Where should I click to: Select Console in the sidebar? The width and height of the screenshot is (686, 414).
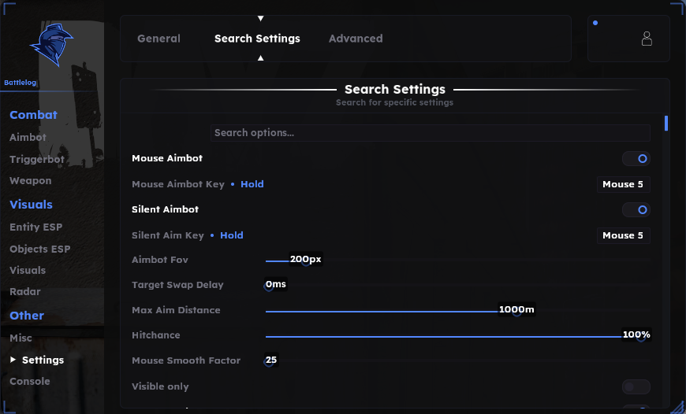[30, 381]
